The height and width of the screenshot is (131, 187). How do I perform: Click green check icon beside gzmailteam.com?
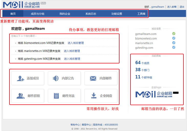[x=174, y=34]
